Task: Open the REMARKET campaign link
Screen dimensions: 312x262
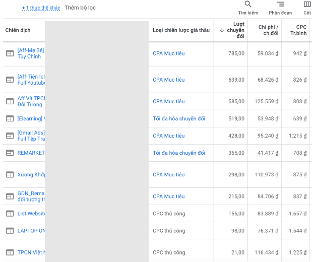Action: tap(31, 153)
